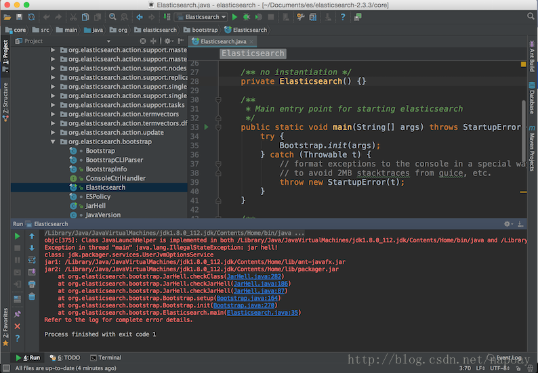Close Run tab using red X icon
Image resolution: width=538 pixels, height=373 pixels.
coord(18,326)
